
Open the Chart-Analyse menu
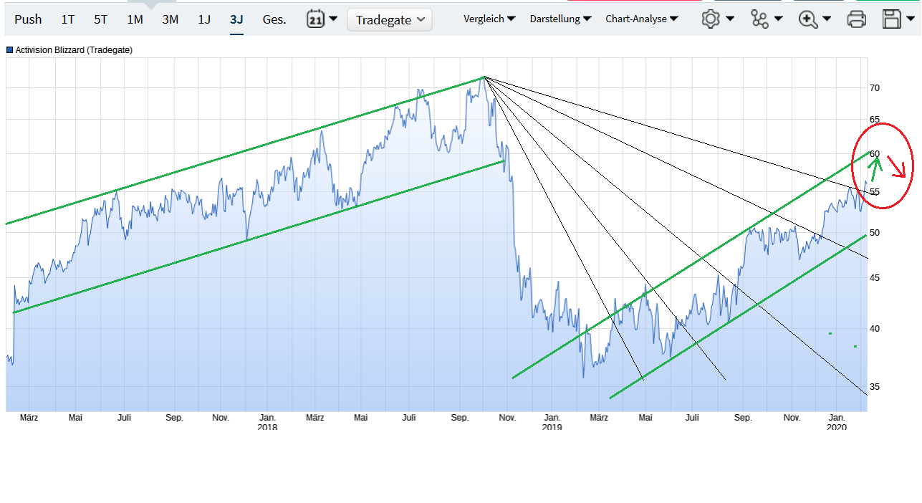642,19
